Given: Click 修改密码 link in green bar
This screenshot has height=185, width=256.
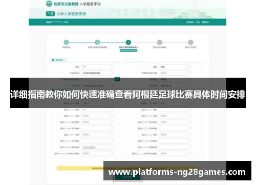Looking at the screenshot, I should click(190, 22).
